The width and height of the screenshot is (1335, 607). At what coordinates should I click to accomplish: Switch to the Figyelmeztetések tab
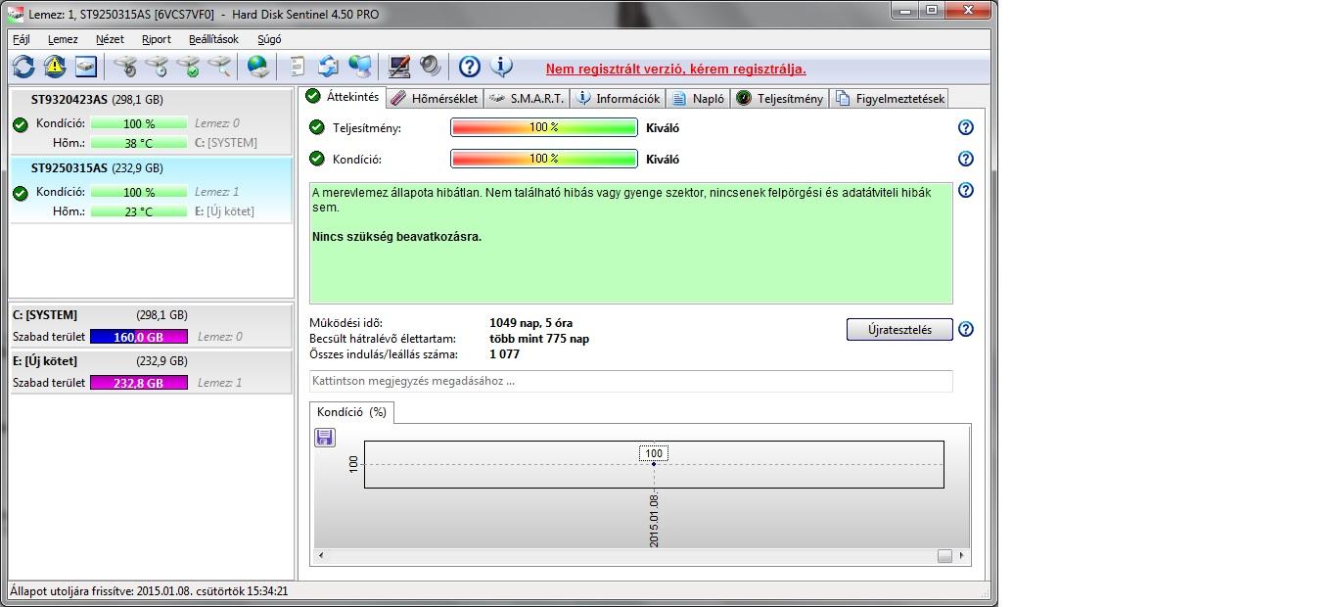pos(889,98)
